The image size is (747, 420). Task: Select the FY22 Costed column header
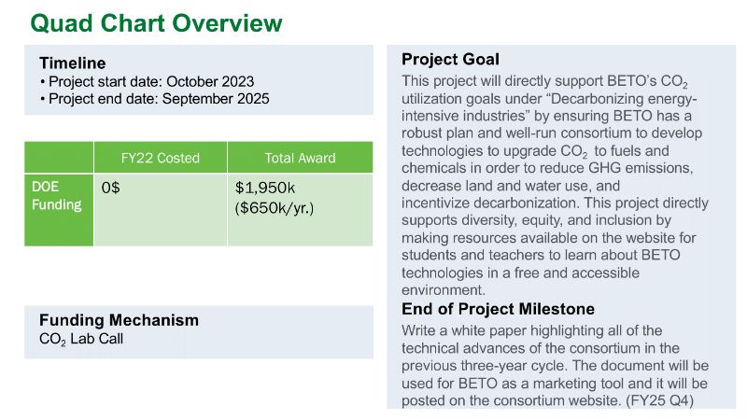[x=161, y=158]
